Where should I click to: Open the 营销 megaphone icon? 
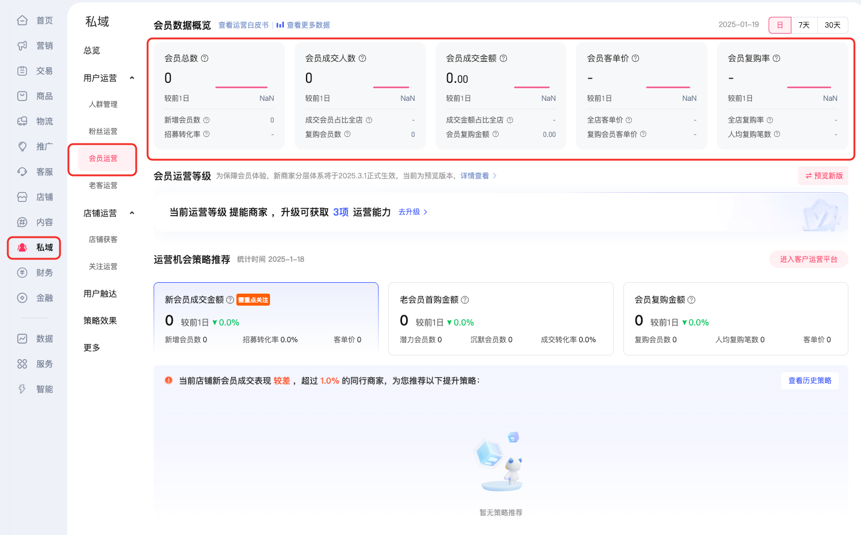[x=22, y=46]
